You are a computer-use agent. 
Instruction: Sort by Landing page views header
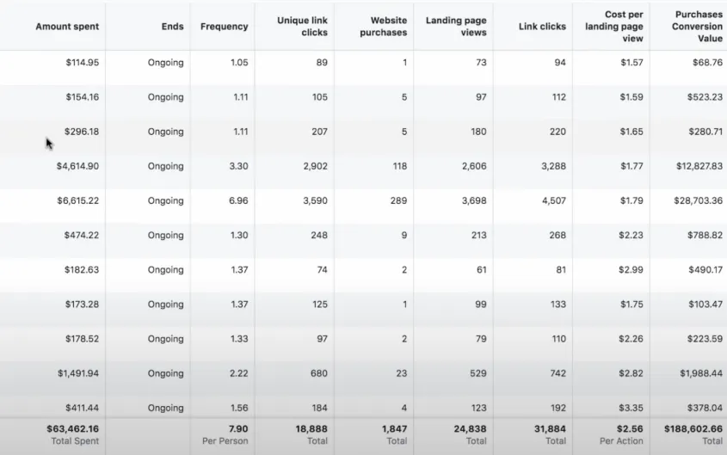pos(456,27)
